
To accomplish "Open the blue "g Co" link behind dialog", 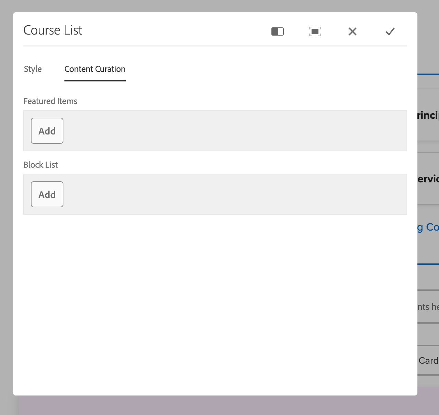I will click(x=428, y=227).
